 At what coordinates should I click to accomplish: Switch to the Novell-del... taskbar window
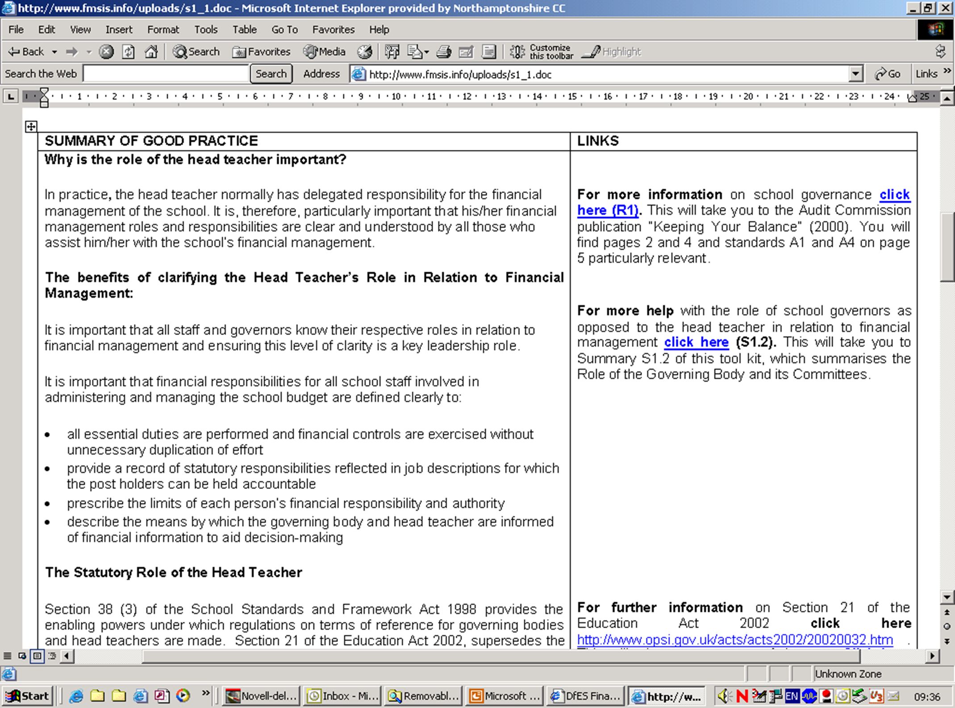[261, 696]
